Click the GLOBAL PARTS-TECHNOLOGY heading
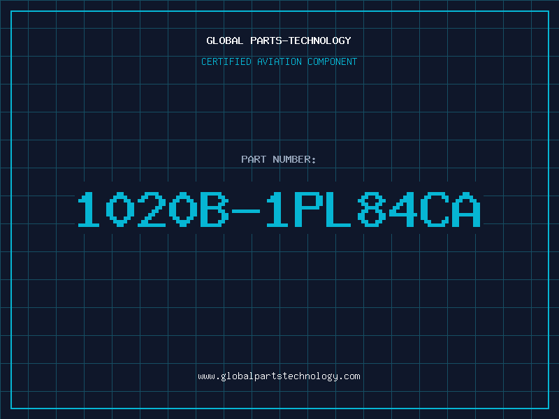Image resolution: width=559 pixels, height=419 pixels. (279, 41)
